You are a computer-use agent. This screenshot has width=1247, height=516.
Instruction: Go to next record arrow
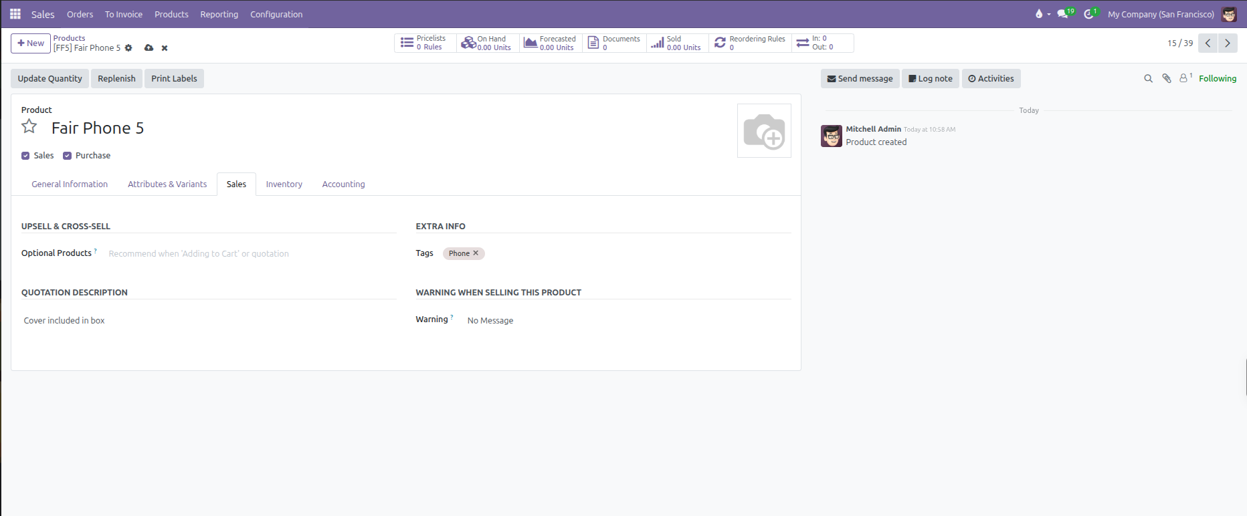pyautogui.click(x=1228, y=43)
